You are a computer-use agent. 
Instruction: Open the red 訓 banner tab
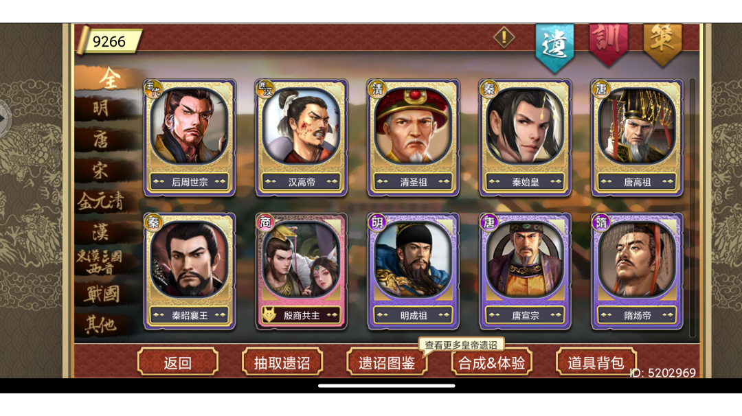click(x=609, y=43)
